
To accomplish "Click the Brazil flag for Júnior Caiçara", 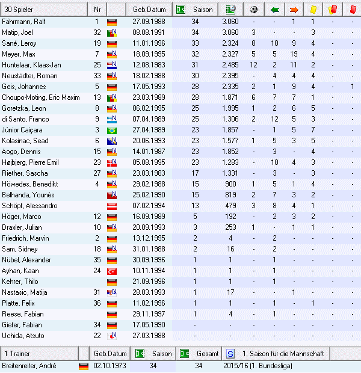I will point(112,131).
